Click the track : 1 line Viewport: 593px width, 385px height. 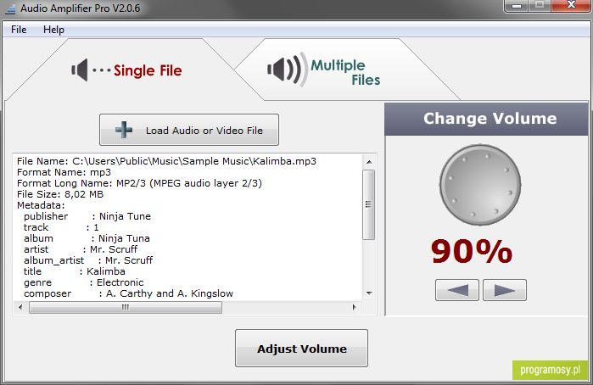(x=61, y=227)
